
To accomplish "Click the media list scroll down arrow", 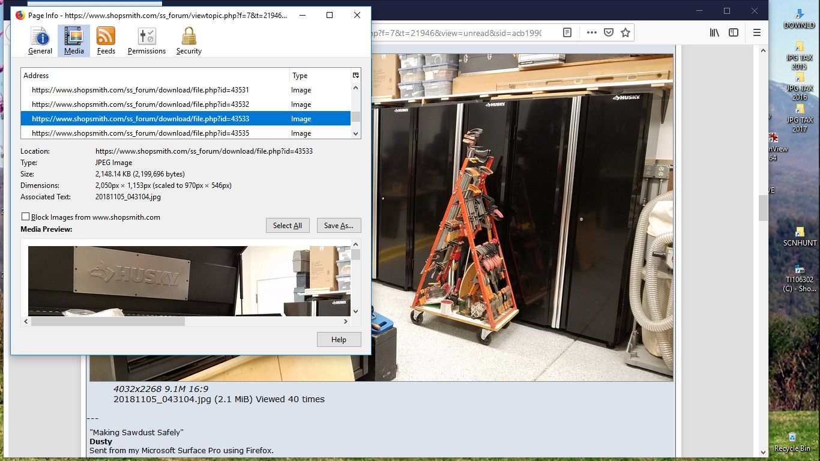I will [x=356, y=134].
